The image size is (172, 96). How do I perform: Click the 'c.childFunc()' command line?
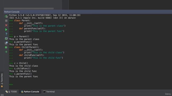point(22,69)
